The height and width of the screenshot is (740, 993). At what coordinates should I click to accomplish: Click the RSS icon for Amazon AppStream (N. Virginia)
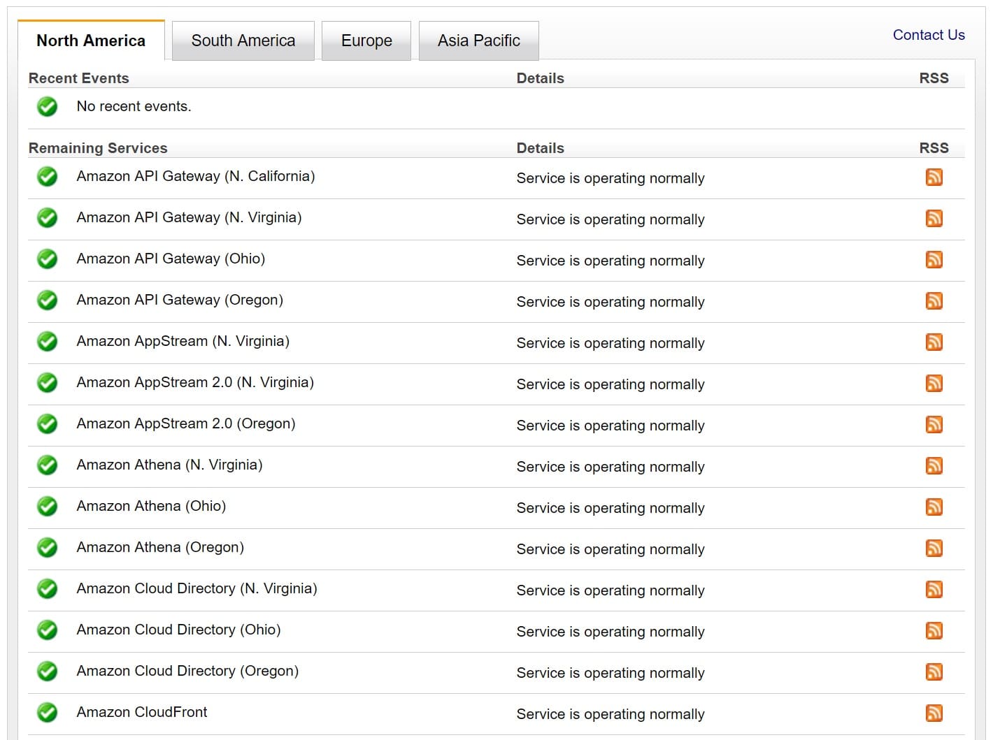(934, 342)
